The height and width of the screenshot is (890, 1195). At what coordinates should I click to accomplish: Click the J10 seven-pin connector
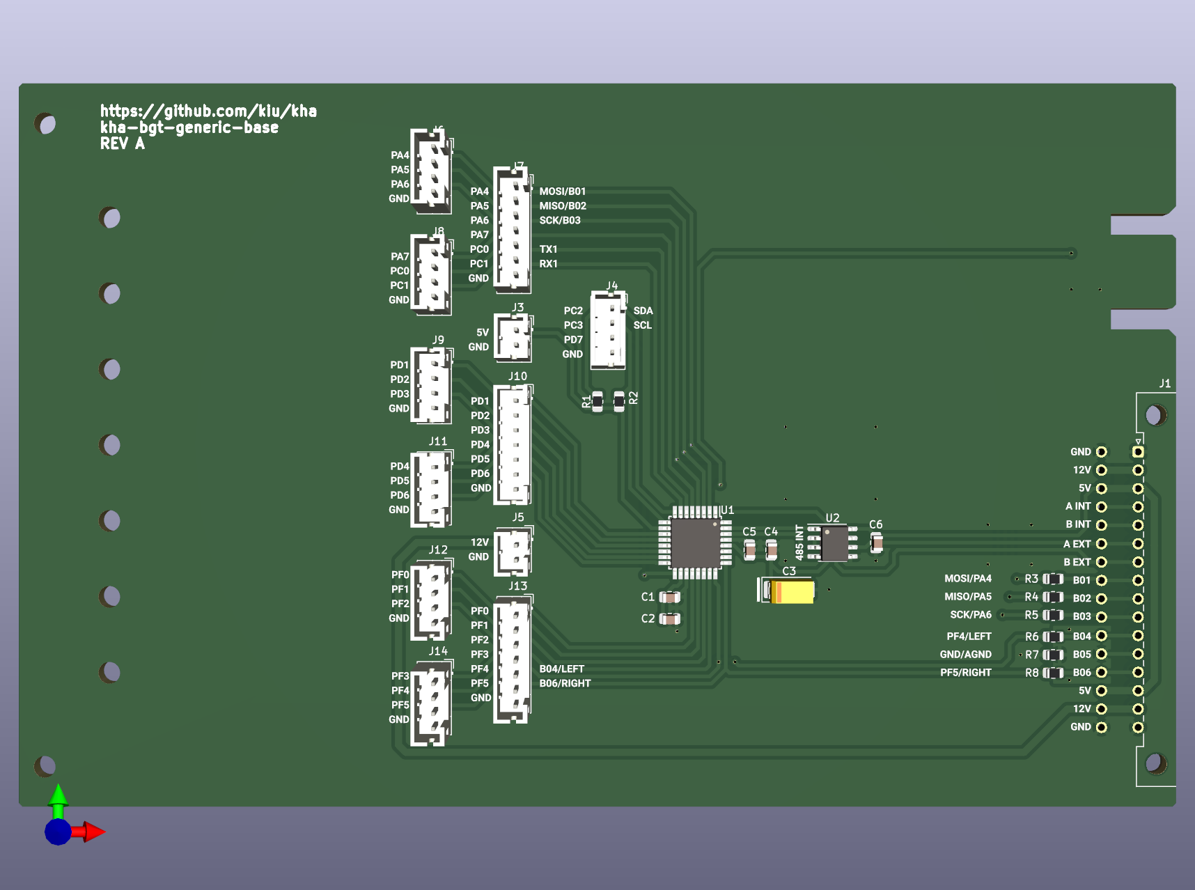click(513, 445)
